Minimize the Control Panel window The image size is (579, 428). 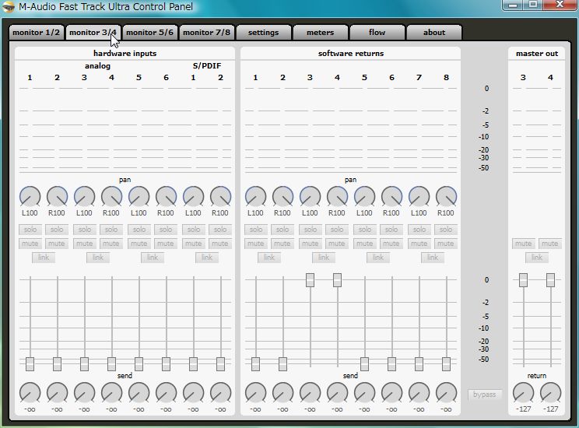(513, 5)
